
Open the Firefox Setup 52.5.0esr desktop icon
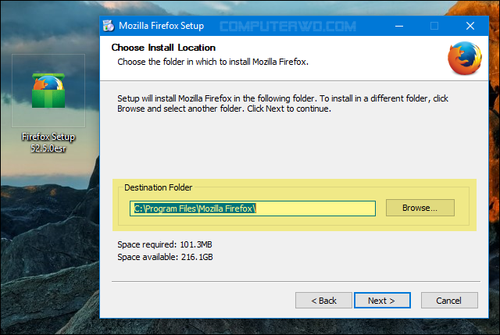click(48, 91)
